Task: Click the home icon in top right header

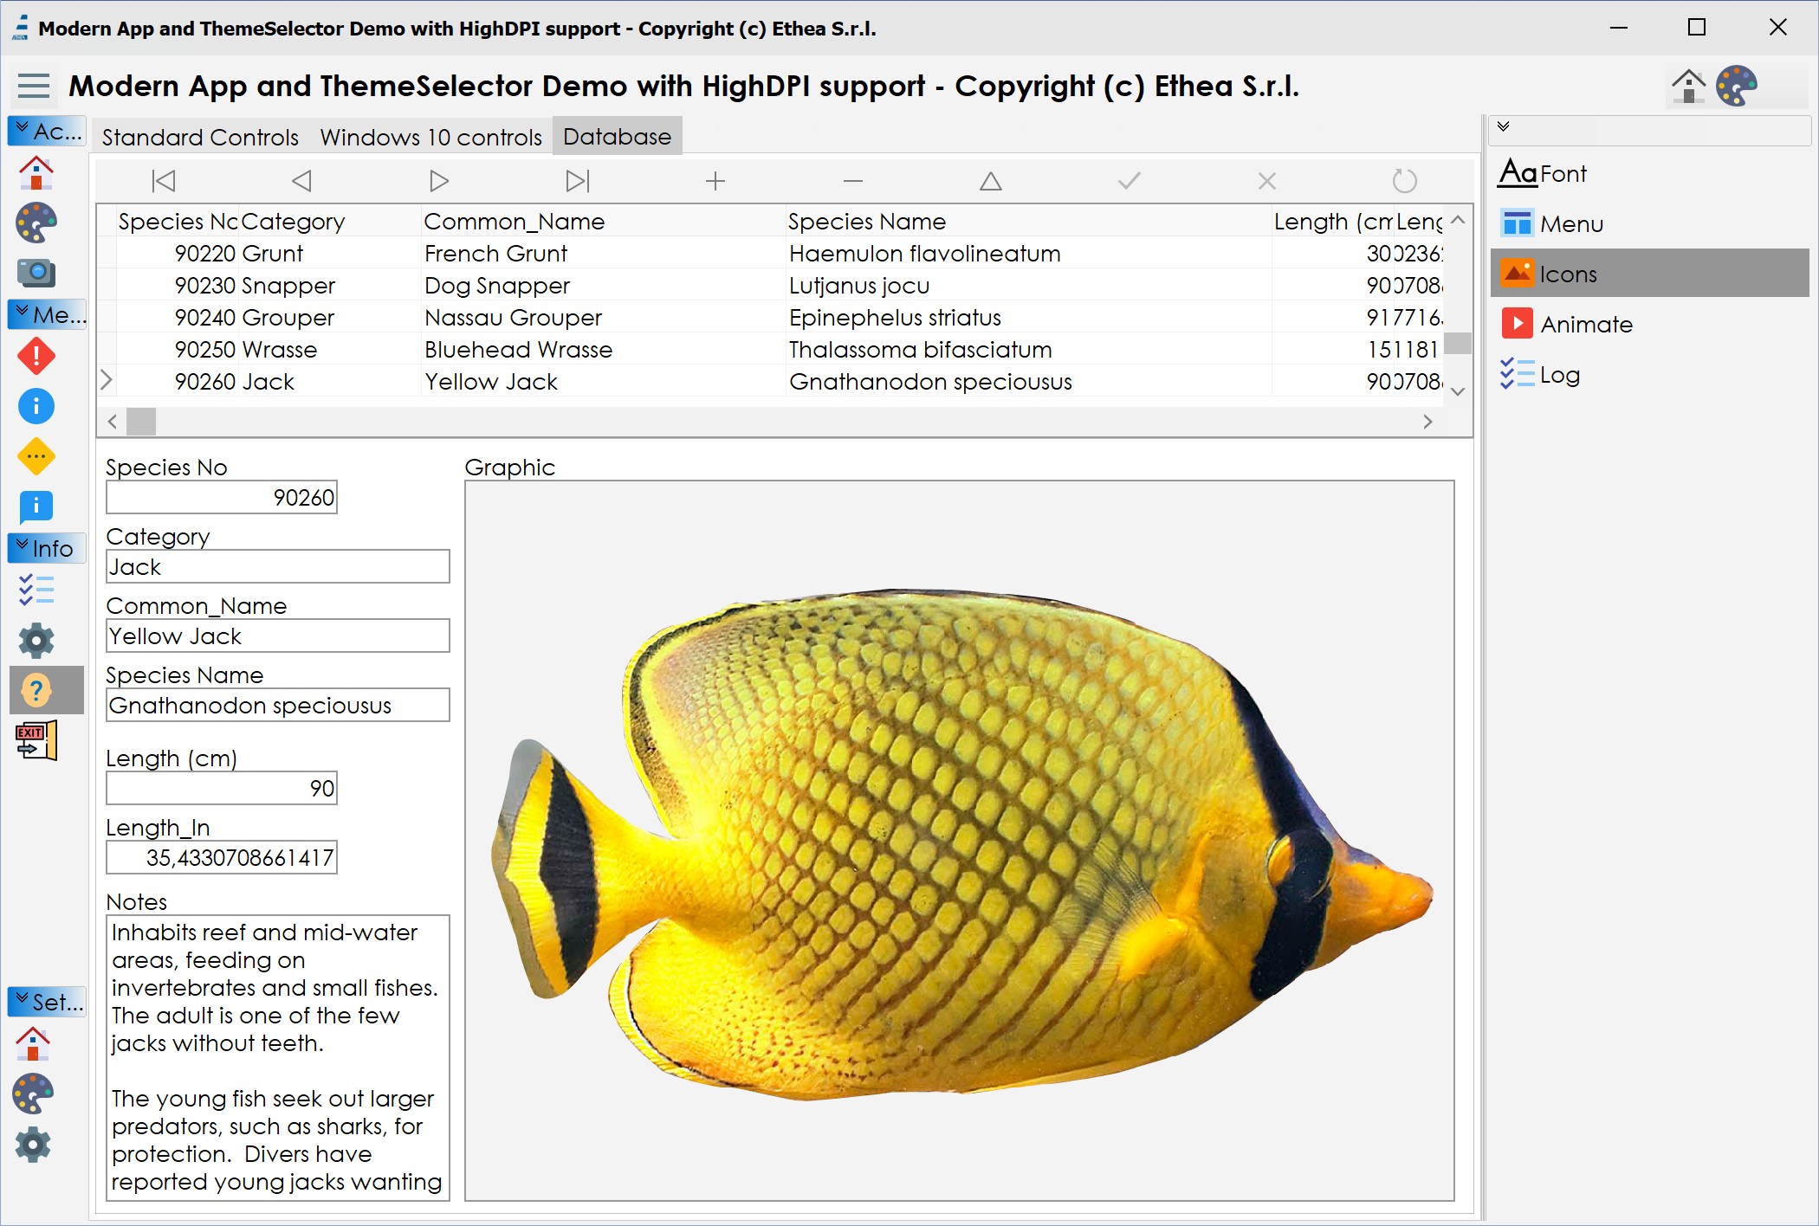Action: (1687, 86)
